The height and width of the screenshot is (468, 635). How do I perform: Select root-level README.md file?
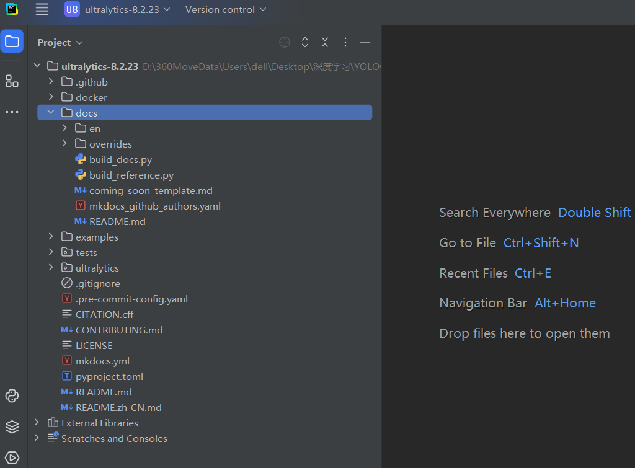coord(104,392)
